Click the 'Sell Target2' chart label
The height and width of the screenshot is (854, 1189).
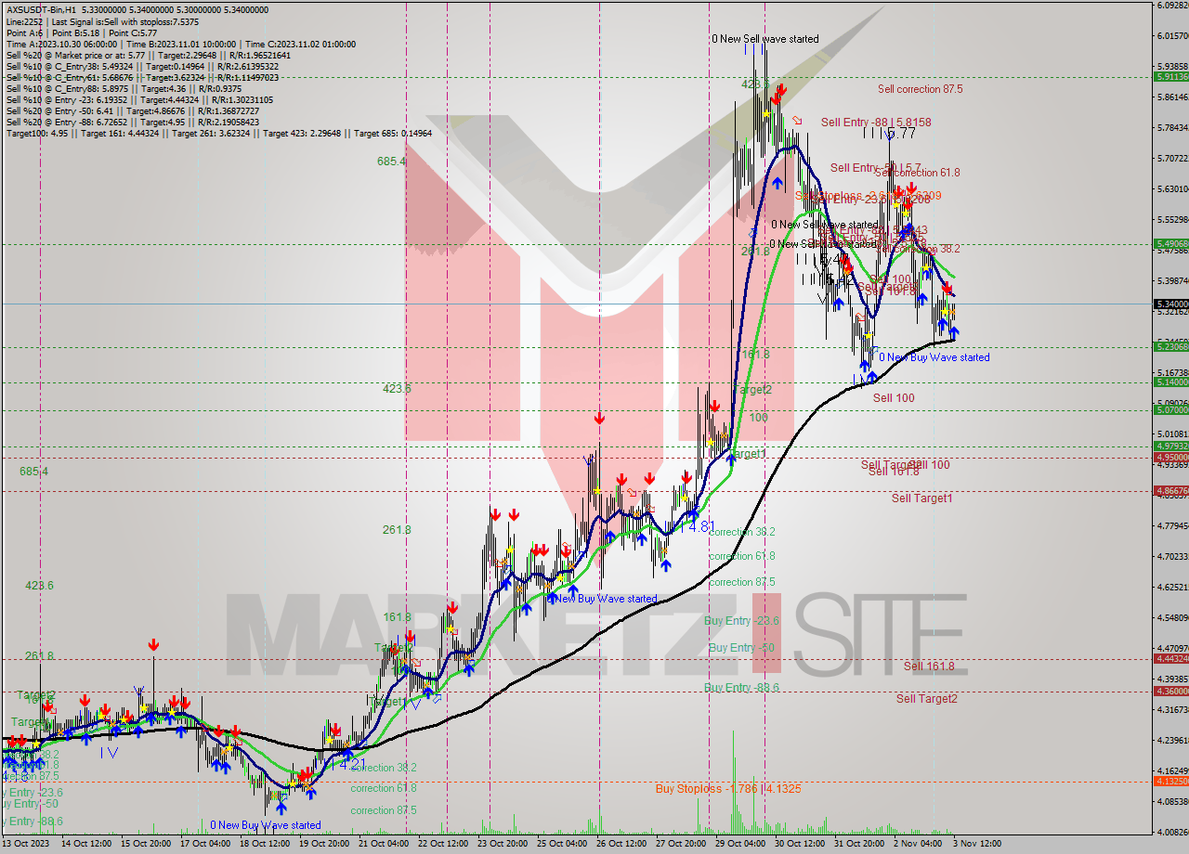(x=927, y=698)
